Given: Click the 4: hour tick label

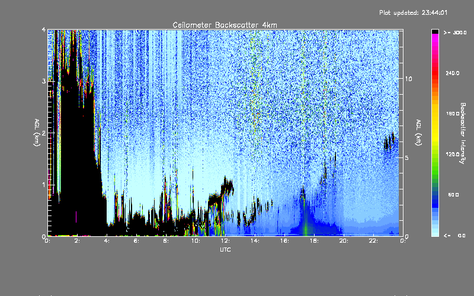Looking at the screenshot, I should click(107, 241).
